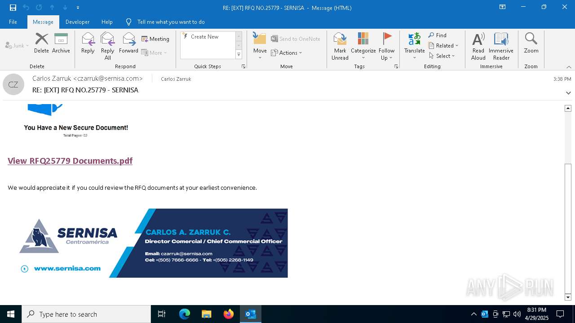Open the notifications action center

[x=560, y=314]
